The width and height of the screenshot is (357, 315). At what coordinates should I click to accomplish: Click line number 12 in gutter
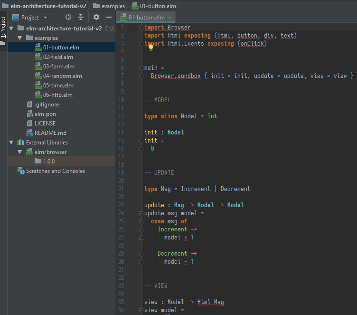click(x=121, y=116)
